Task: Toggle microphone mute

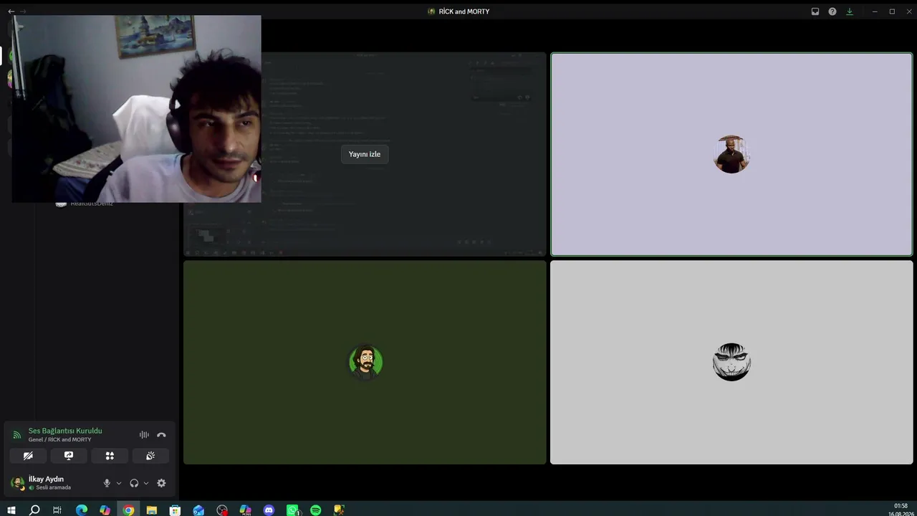Action: click(107, 483)
